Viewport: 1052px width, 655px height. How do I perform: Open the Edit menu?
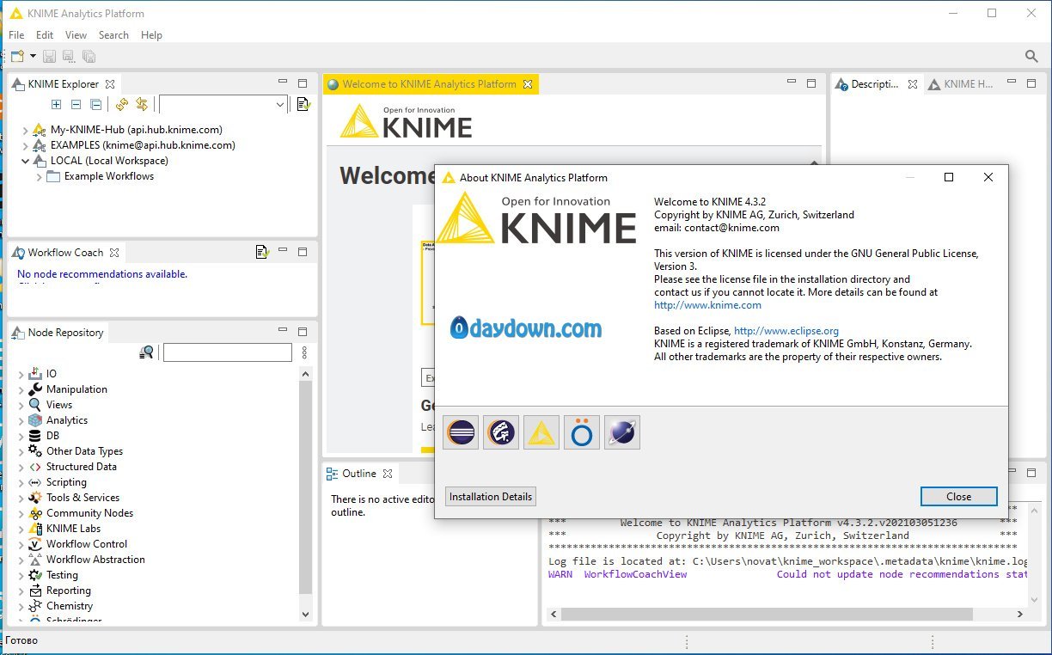coord(45,35)
